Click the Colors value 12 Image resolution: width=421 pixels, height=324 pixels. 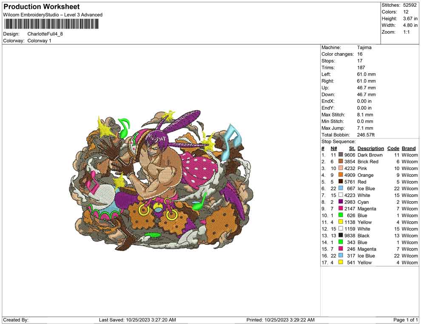tap(406, 12)
